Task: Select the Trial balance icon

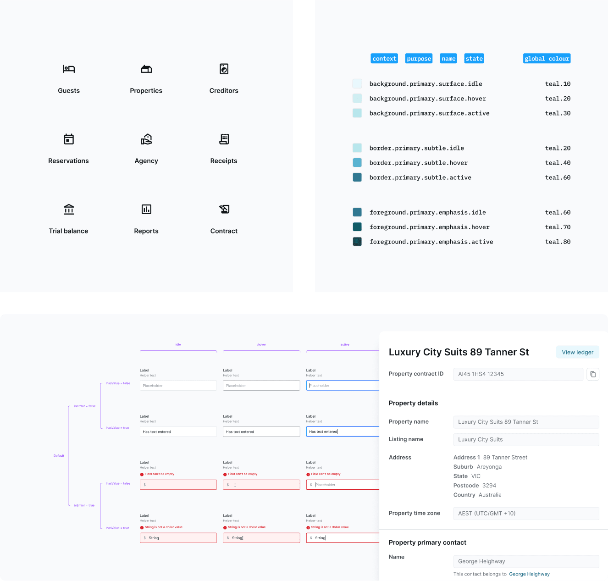Action: [68, 209]
